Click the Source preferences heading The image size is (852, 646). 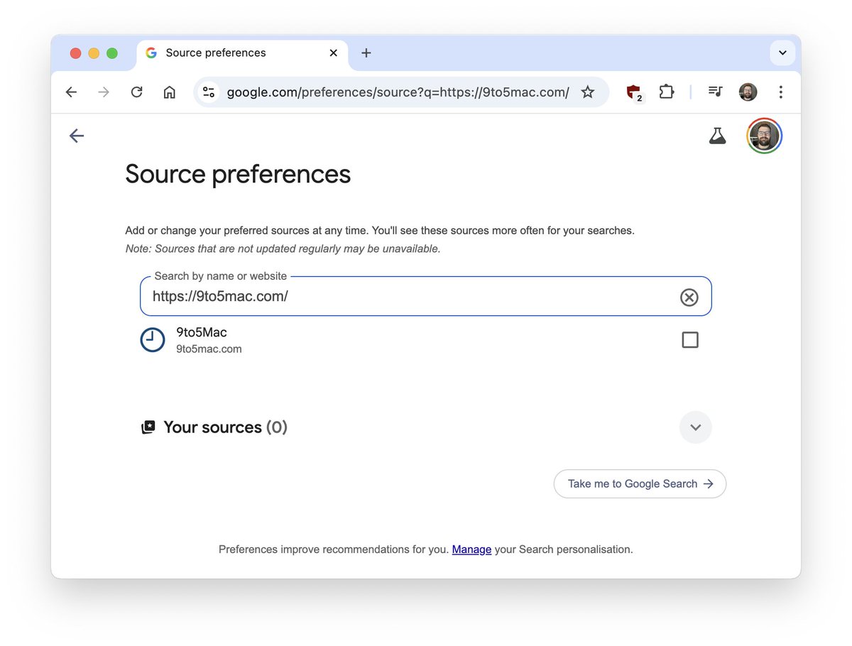point(238,174)
